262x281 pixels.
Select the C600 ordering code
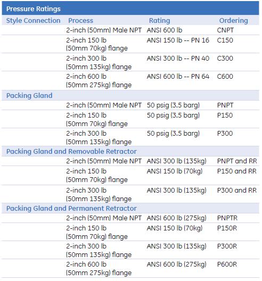pyautogui.click(x=225, y=77)
